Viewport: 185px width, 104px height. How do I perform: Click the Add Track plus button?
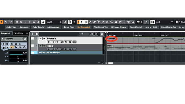[x=32, y=34]
